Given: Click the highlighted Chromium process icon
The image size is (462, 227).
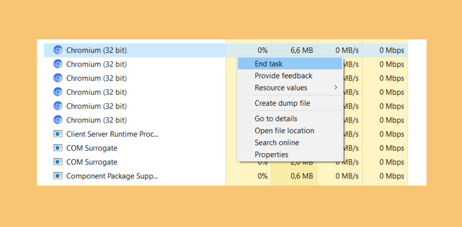Looking at the screenshot, I should tap(58, 50).
